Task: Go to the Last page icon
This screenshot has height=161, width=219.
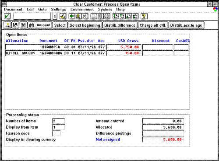Action: 135,16
